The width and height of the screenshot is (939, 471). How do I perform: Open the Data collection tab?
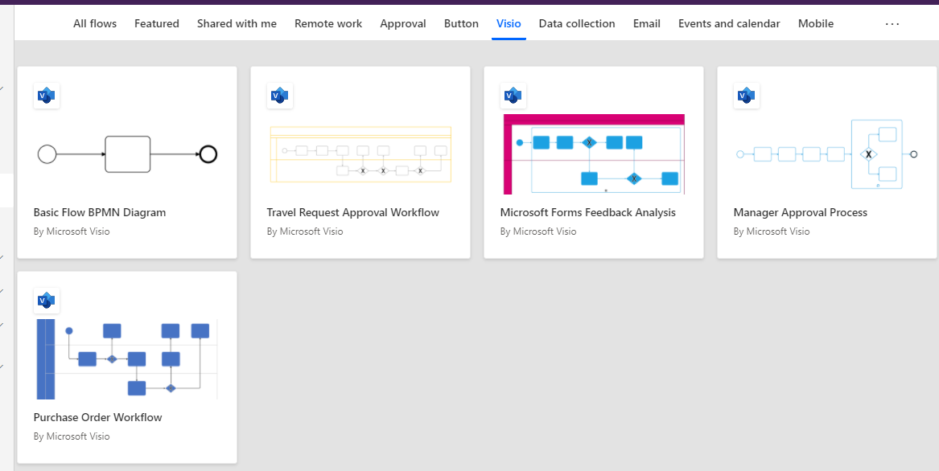pyautogui.click(x=577, y=23)
